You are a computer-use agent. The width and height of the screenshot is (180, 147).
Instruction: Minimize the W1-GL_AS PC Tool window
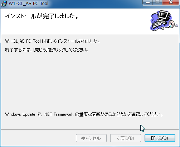click(148, 3)
